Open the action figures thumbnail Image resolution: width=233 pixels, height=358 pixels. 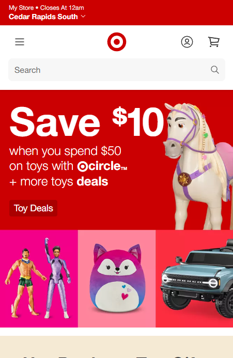[39, 278]
